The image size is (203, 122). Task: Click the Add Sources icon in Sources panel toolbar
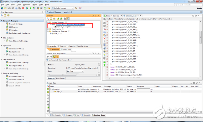[x=61, y=19]
